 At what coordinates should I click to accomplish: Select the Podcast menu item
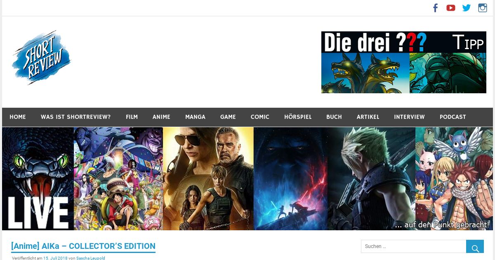453,117
